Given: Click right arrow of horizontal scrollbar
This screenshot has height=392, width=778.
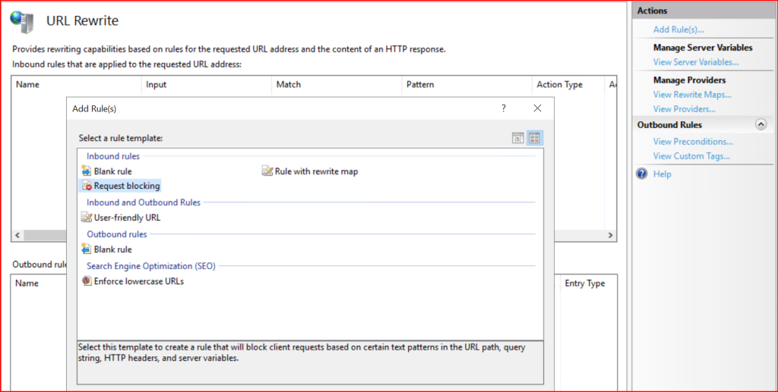Looking at the screenshot, I should (610, 236).
